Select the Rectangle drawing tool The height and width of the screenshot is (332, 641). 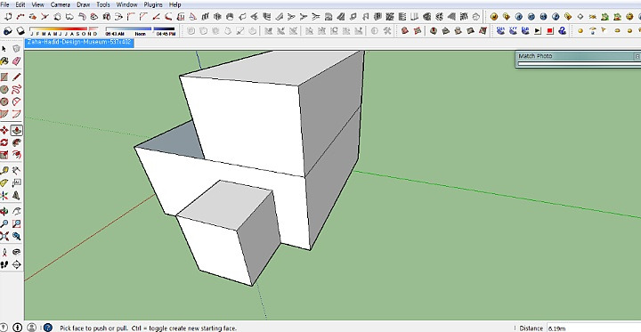coord(4,77)
